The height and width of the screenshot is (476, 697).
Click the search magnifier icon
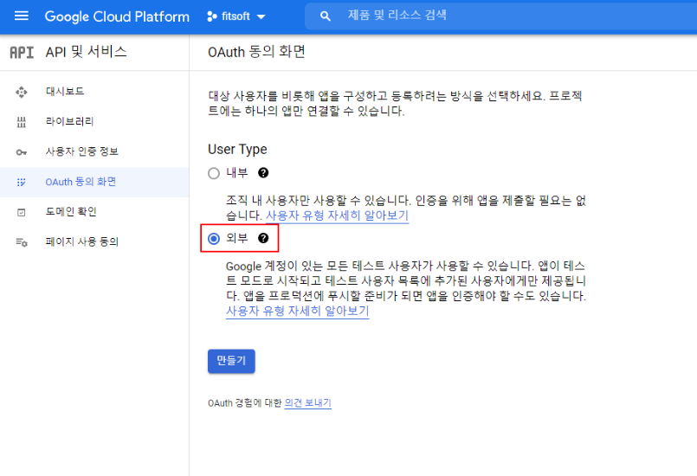(326, 16)
